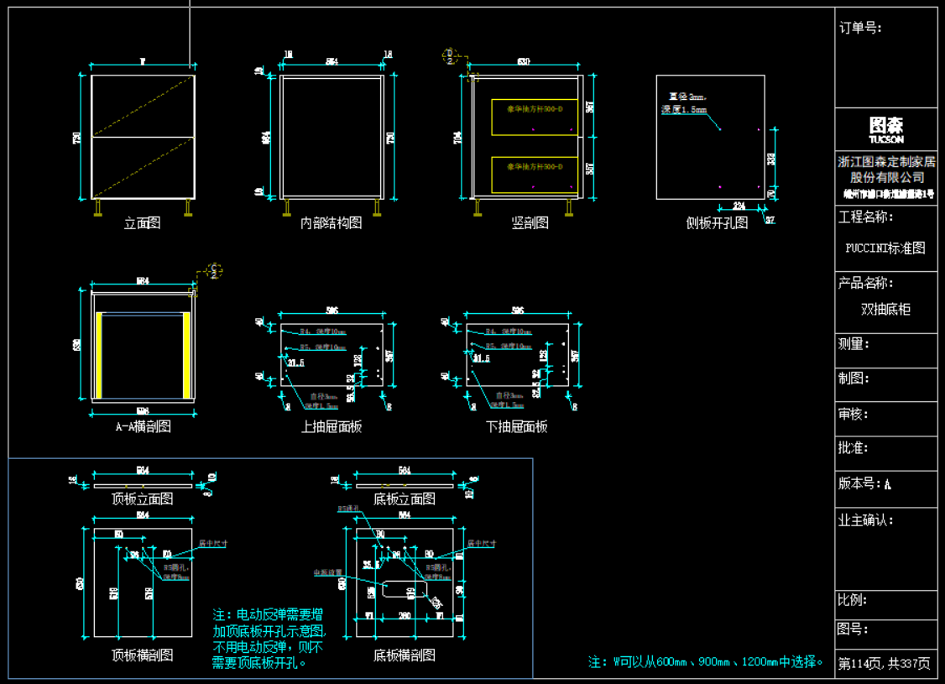Click the 图森 TUCSON logo in title block

tap(886, 129)
